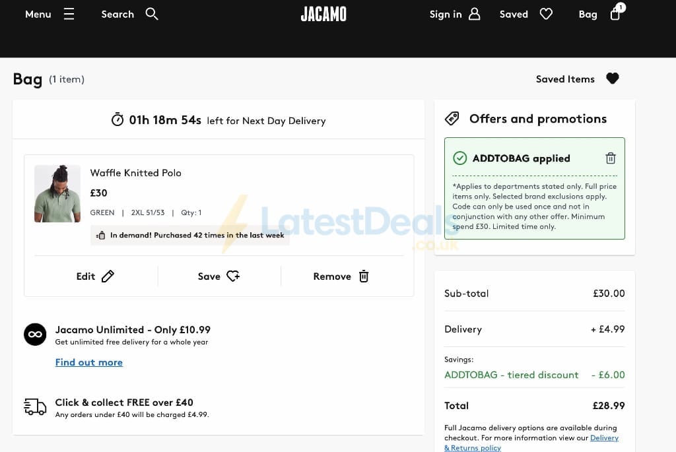Image resolution: width=676 pixels, height=452 pixels.
Task: Click the 'Offers and promotions' heading
Action: 538,119
